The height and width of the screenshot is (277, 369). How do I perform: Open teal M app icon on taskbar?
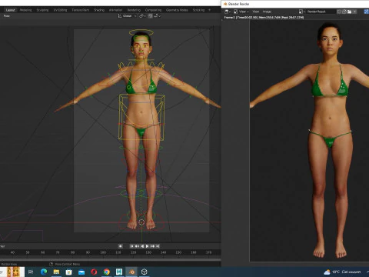[x=119, y=272]
